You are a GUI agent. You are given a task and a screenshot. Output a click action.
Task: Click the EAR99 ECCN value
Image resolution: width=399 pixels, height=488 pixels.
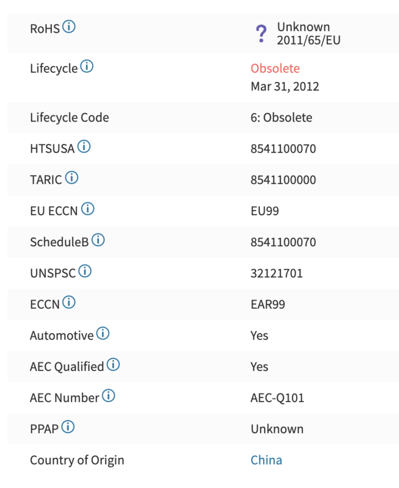click(268, 305)
